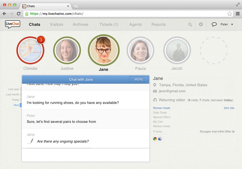The image size is (242, 169).
Task: Click the email envelope icon
Action: tap(155, 91)
